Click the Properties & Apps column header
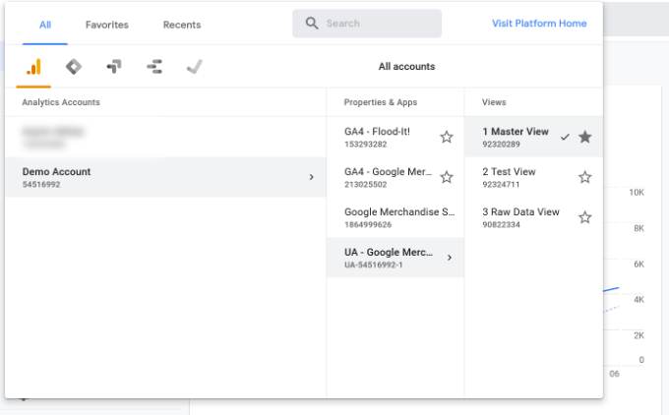This screenshot has height=415, width=669. (381, 102)
